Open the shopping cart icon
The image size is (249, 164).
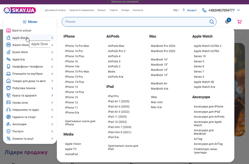click(x=239, y=22)
